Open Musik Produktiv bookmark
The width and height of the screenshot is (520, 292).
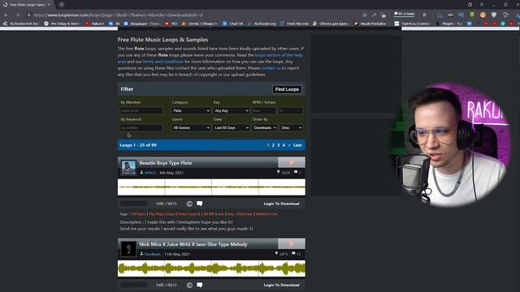click(370, 24)
